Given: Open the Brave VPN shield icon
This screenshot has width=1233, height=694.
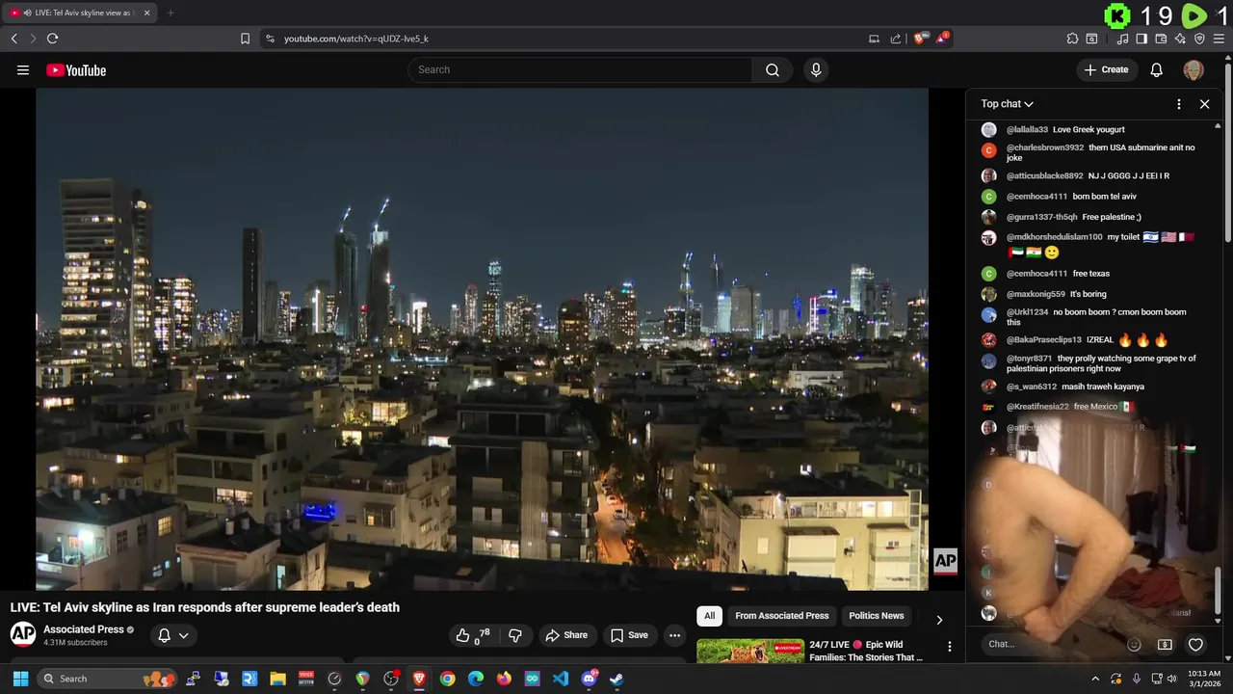Looking at the screenshot, I should (x=1199, y=39).
